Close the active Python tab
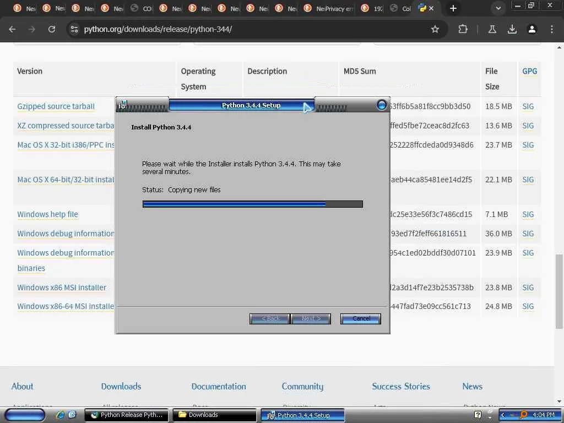The height and width of the screenshot is (423, 564). click(x=431, y=8)
